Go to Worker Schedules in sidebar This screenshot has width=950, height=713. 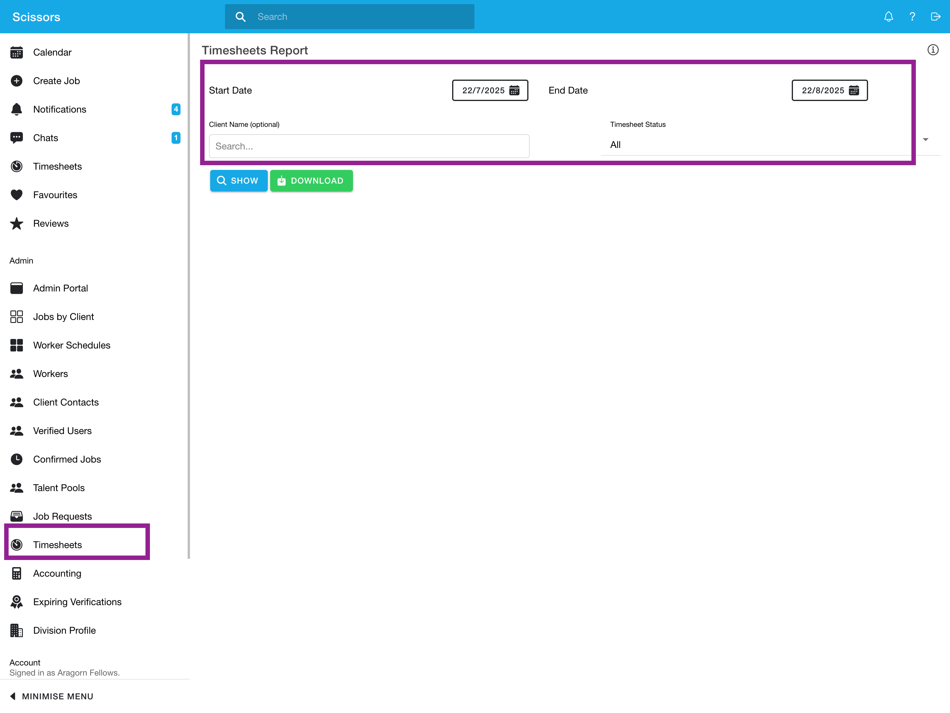point(71,345)
